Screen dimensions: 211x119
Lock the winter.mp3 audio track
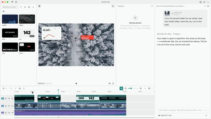6,113
